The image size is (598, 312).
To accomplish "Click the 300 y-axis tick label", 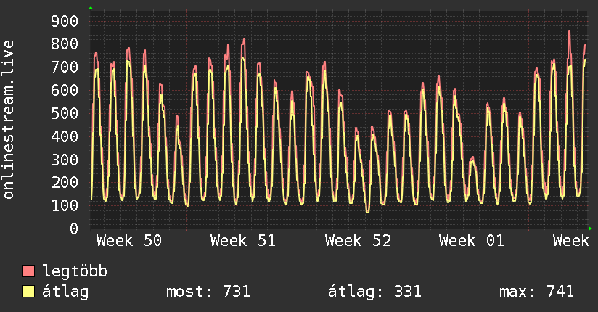I will 63,160.
